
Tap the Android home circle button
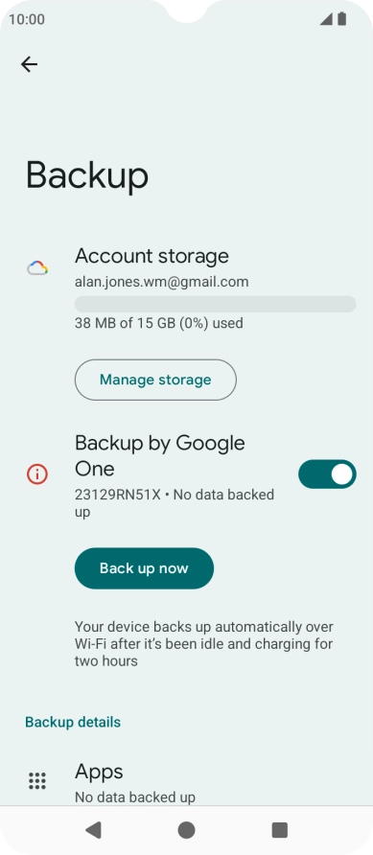(x=186, y=830)
